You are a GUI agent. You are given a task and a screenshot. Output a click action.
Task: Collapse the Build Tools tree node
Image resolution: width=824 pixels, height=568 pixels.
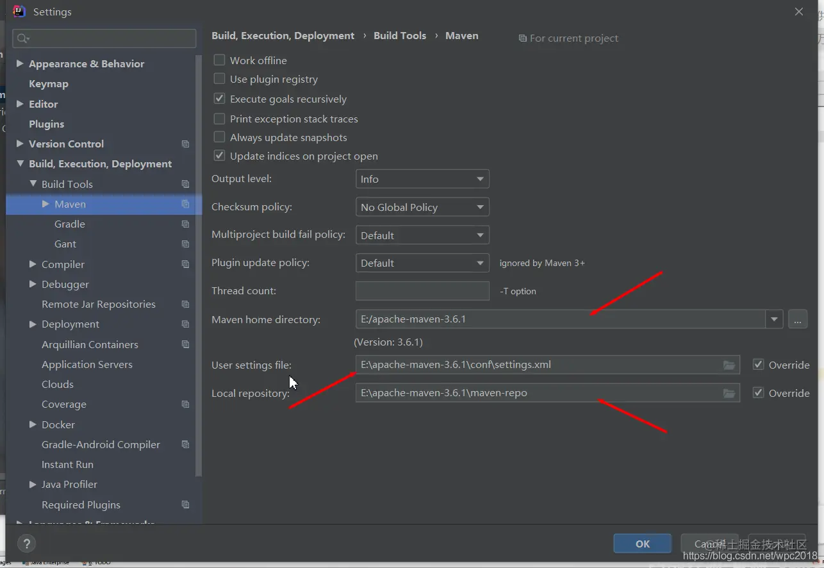pos(33,184)
